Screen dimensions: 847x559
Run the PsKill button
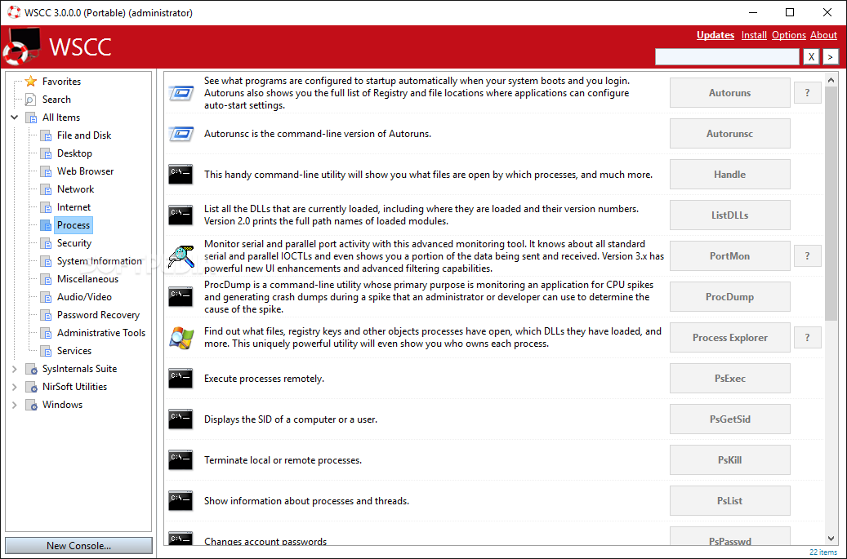[x=729, y=459]
